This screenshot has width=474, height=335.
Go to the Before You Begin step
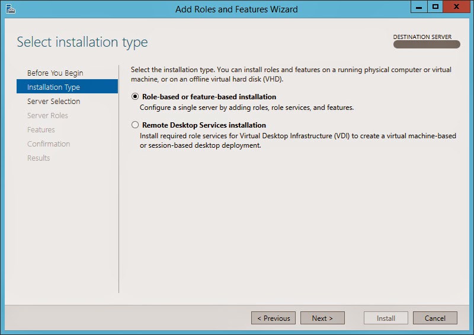pos(55,73)
